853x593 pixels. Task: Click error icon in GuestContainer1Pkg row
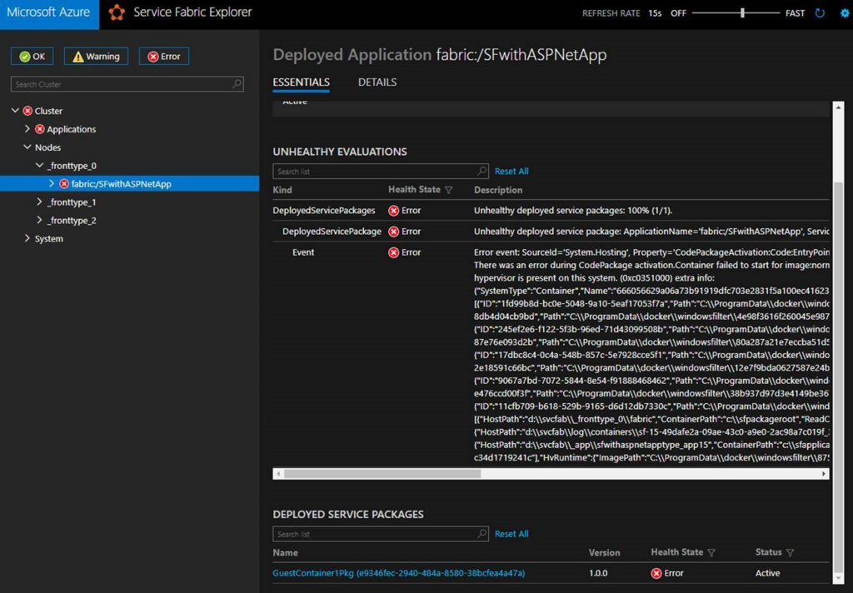point(656,573)
